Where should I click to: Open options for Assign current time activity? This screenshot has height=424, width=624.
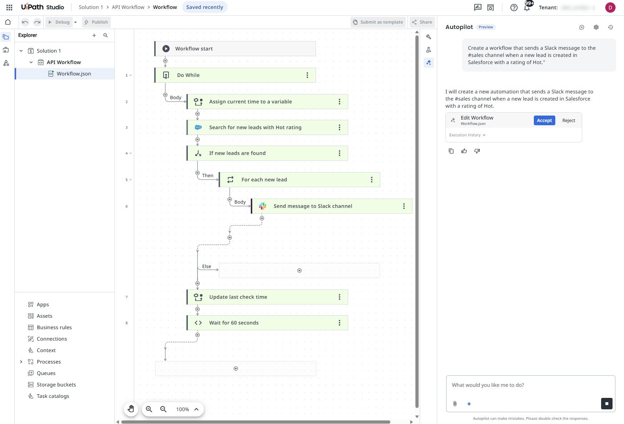click(340, 102)
